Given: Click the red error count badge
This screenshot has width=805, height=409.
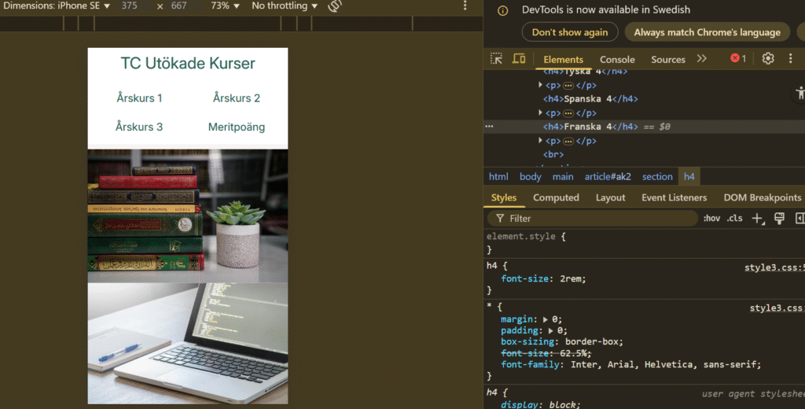Looking at the screenshot, I should [738, 58].
